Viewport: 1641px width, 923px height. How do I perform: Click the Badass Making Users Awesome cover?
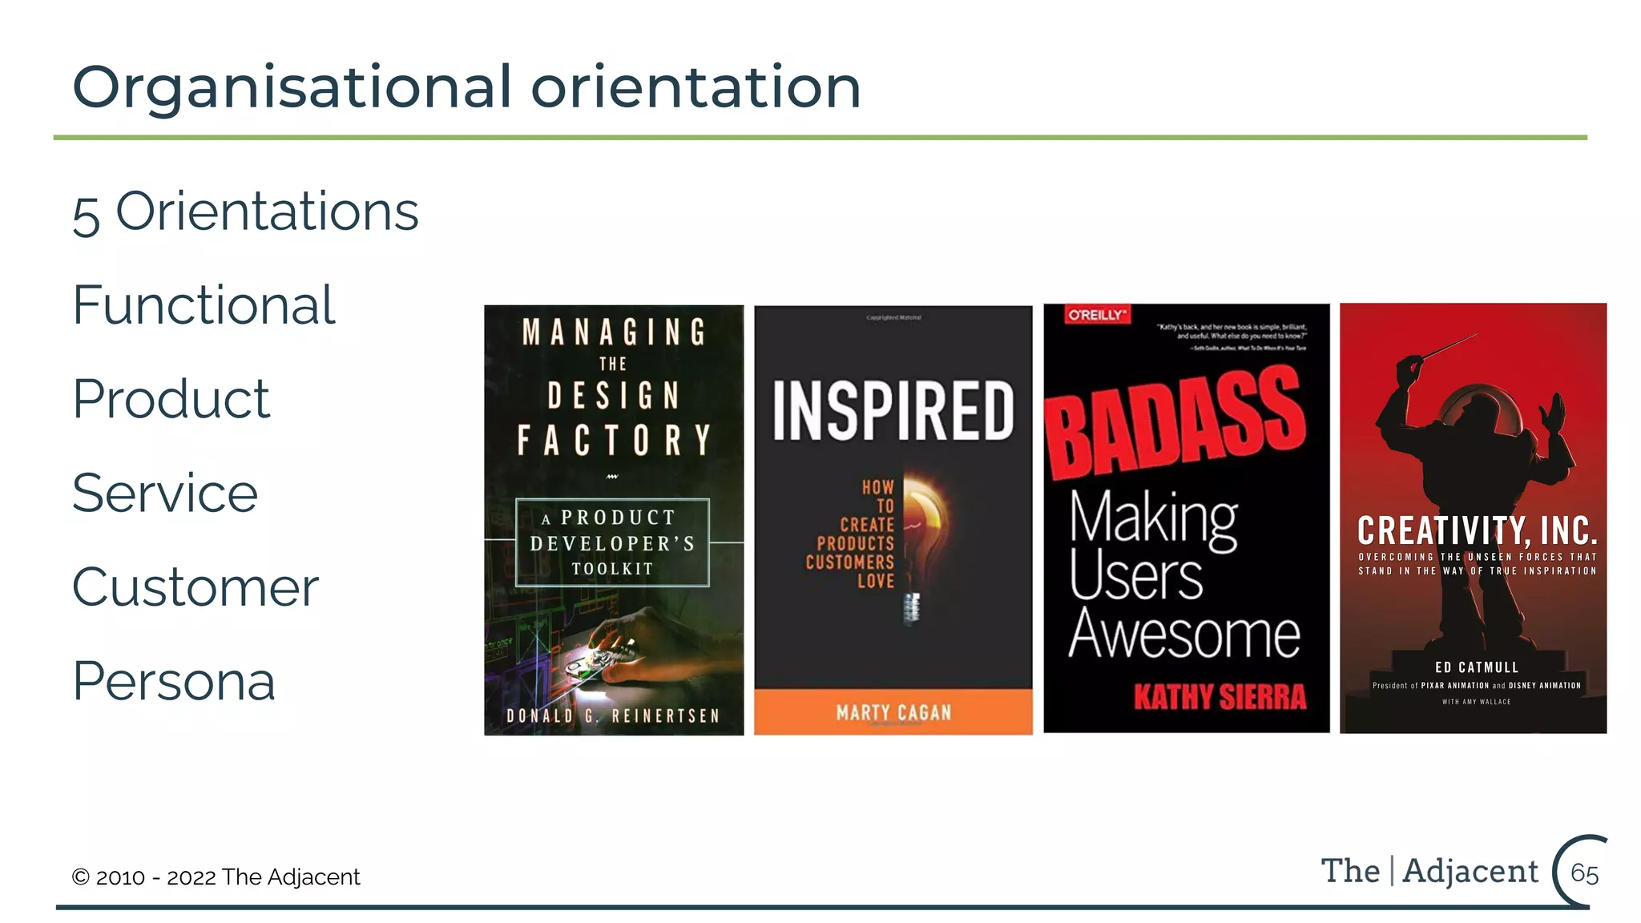click(1185, 561)
